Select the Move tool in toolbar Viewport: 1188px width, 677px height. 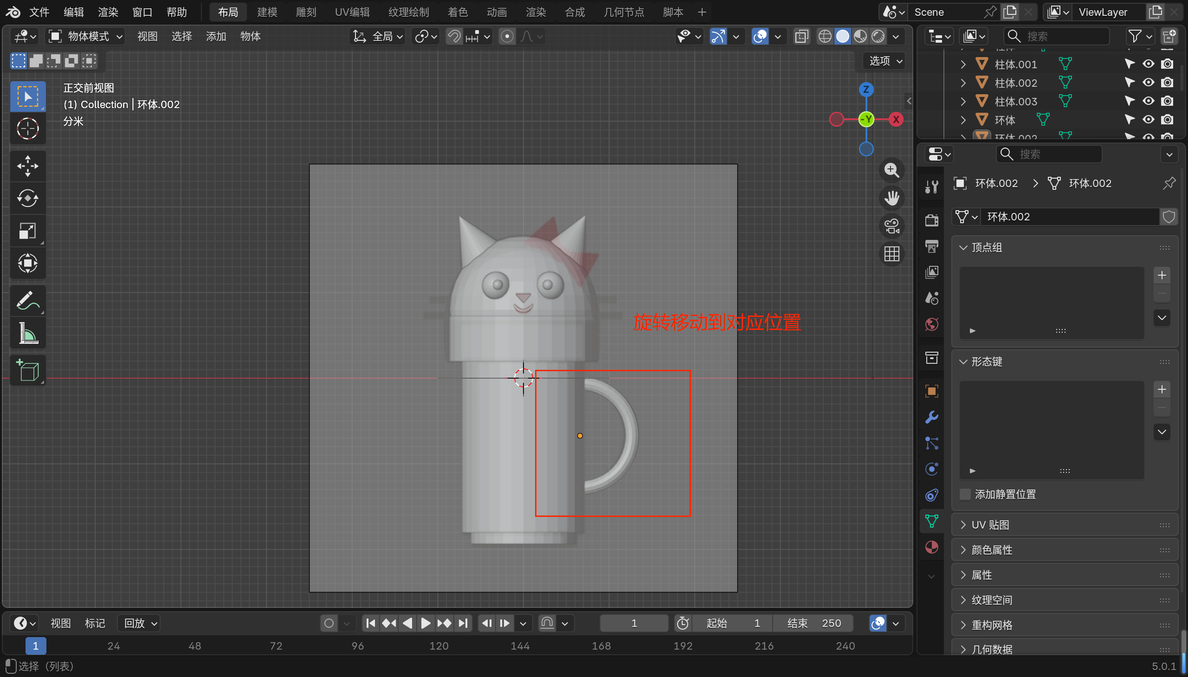27,166
